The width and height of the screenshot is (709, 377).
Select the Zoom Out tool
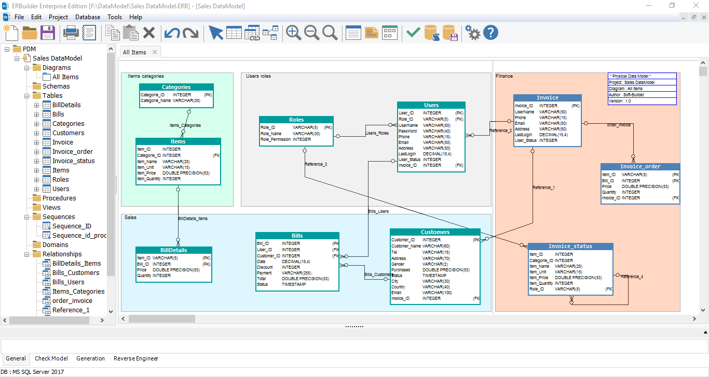(311, 32)
